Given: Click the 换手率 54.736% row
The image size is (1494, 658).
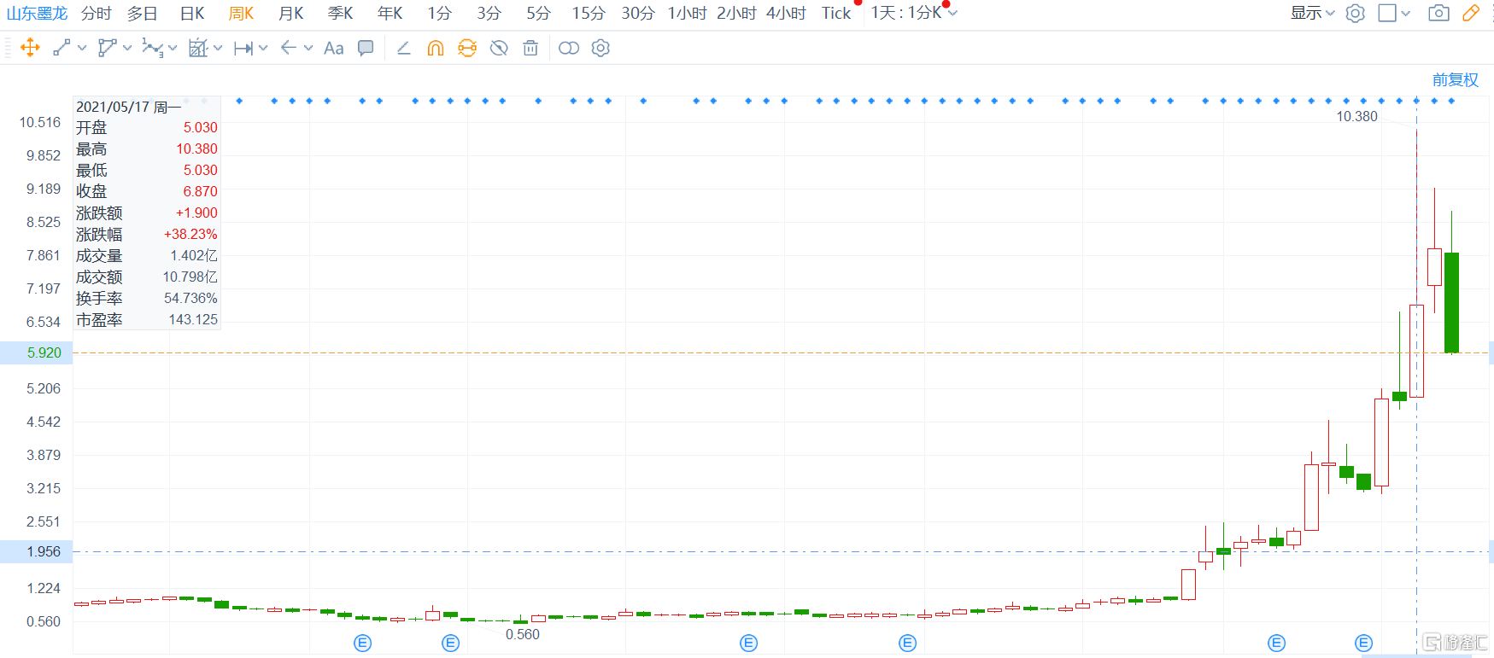Looking at the screenshot, I should pos(147,298).
